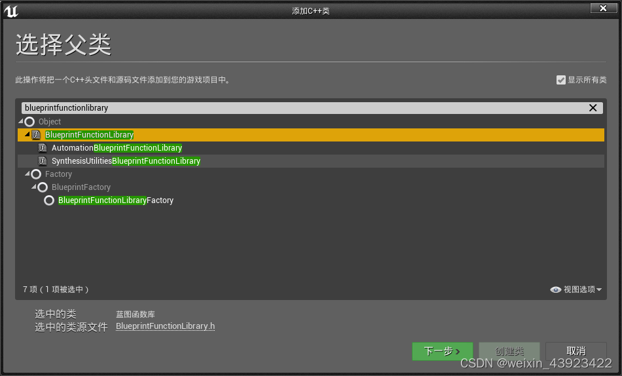Click the AutomationBlueprintFunctionLibrary row icon
The width and height of the screenshot is (622, 376).
coord(43,147)
